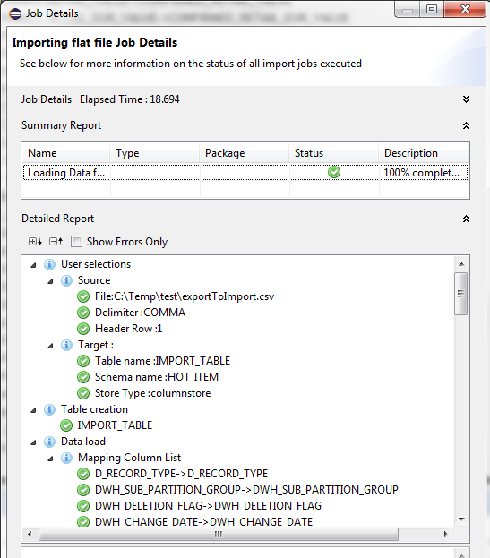490x558 pixels.
Task: Click the scroll up arrow in Detailed Report
Action: pos(461,264)
